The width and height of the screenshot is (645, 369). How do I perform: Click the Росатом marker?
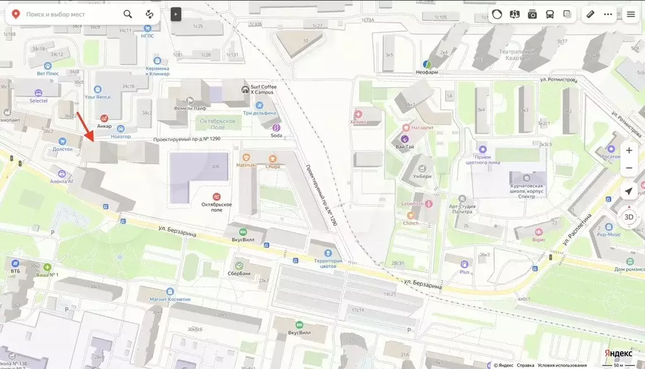pyautogui.click(x=612, y=149)
